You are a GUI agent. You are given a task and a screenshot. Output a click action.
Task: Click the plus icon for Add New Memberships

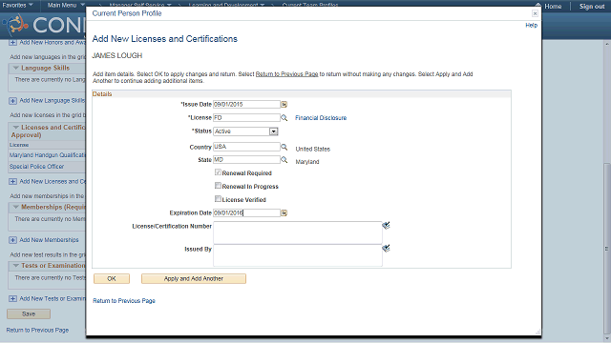[12, 240]
